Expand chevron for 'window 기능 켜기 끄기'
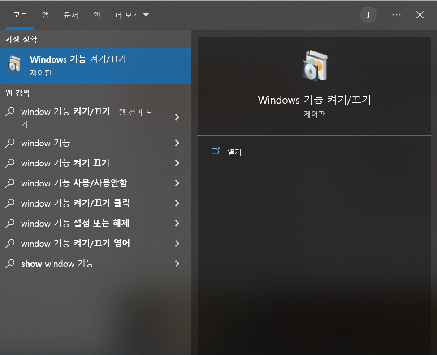Screen dimensions: 437x355 [x=177, y=163]
